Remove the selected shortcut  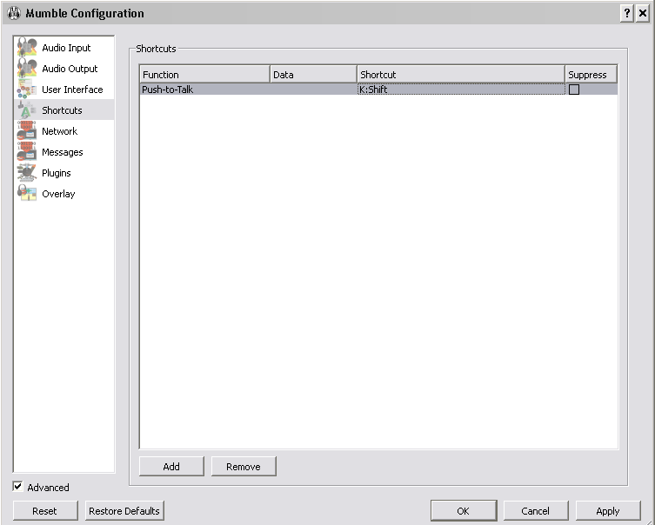point(244,466)
